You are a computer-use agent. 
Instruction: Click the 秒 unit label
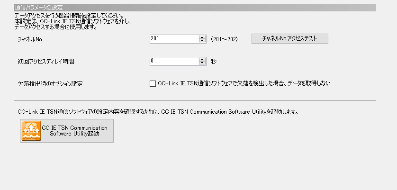coord(214,61)
